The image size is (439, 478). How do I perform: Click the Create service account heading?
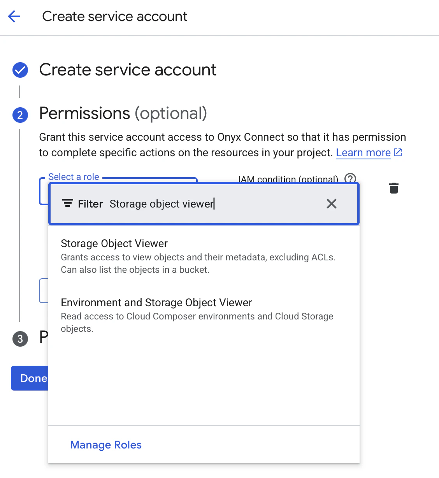[x=128, y=70]
